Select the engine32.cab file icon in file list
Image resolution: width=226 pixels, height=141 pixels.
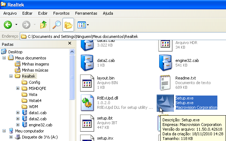[x=165, y=63]
